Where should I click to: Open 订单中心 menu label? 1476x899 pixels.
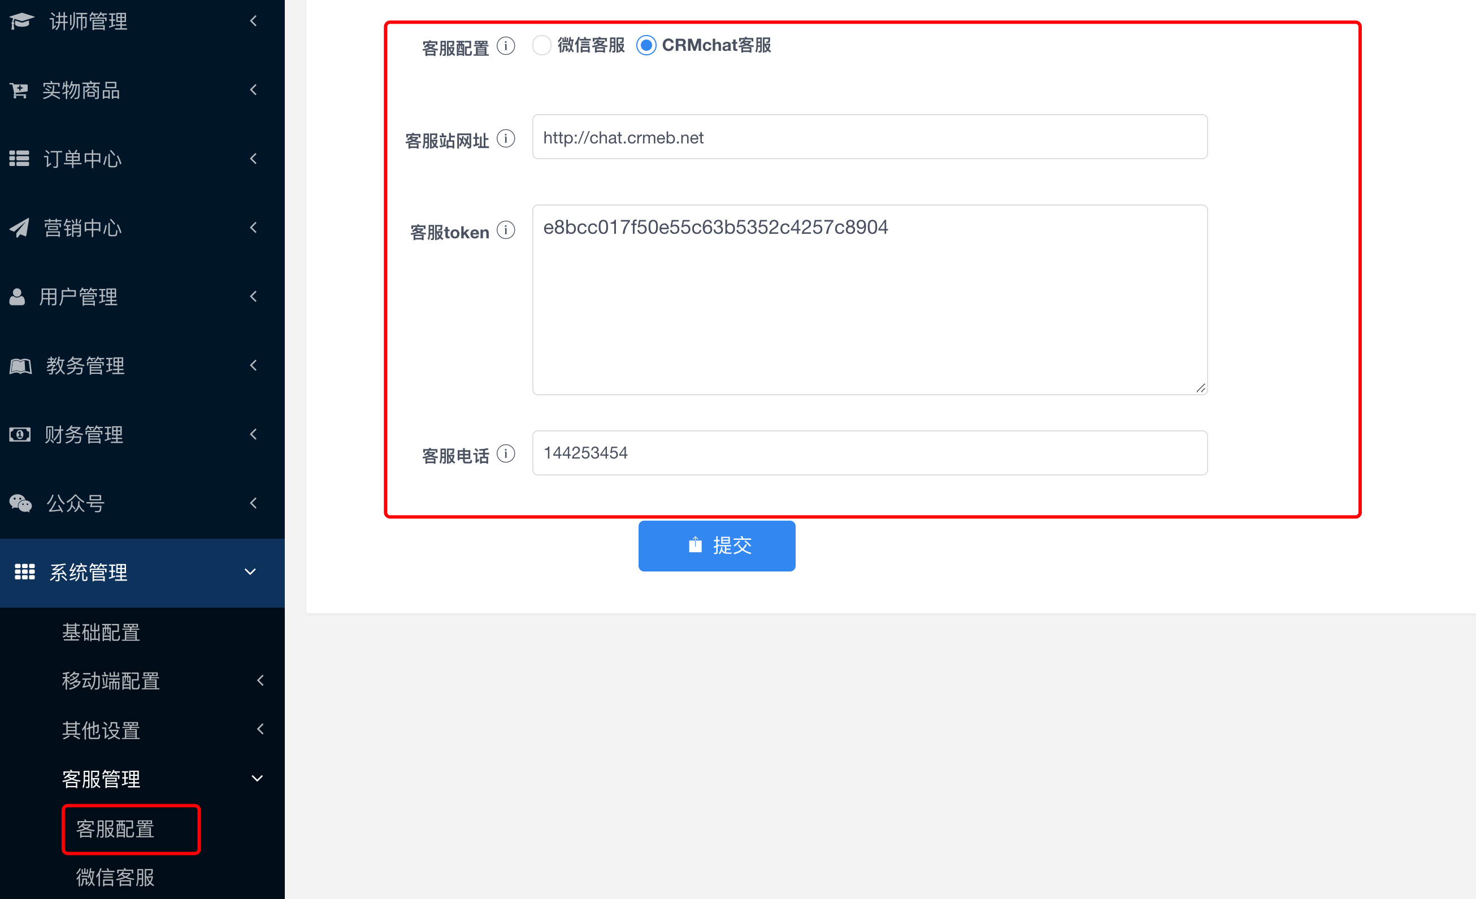click(83, 159)
